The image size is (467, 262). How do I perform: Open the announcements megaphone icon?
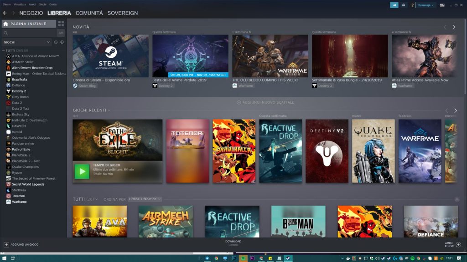tap(394, 5)
